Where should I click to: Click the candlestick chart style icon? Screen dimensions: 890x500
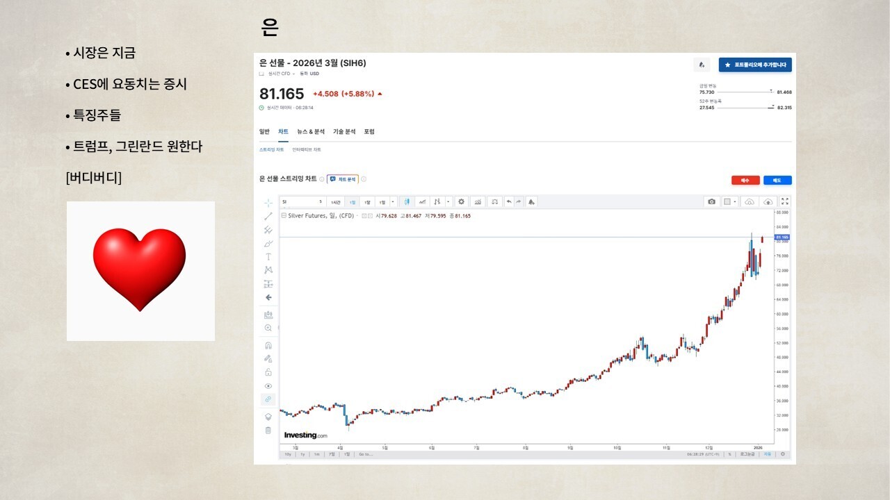pos(407,202)
